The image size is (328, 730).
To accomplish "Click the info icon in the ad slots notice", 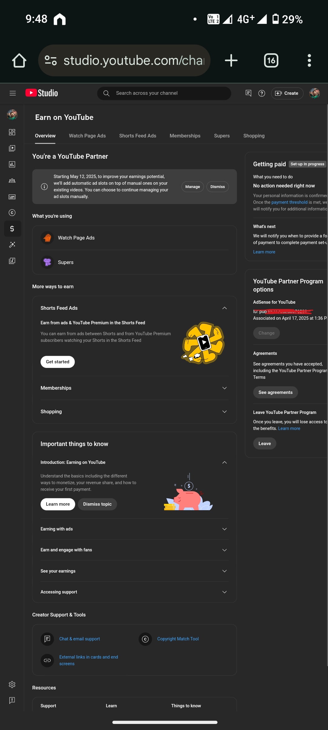I will (44, 187).
